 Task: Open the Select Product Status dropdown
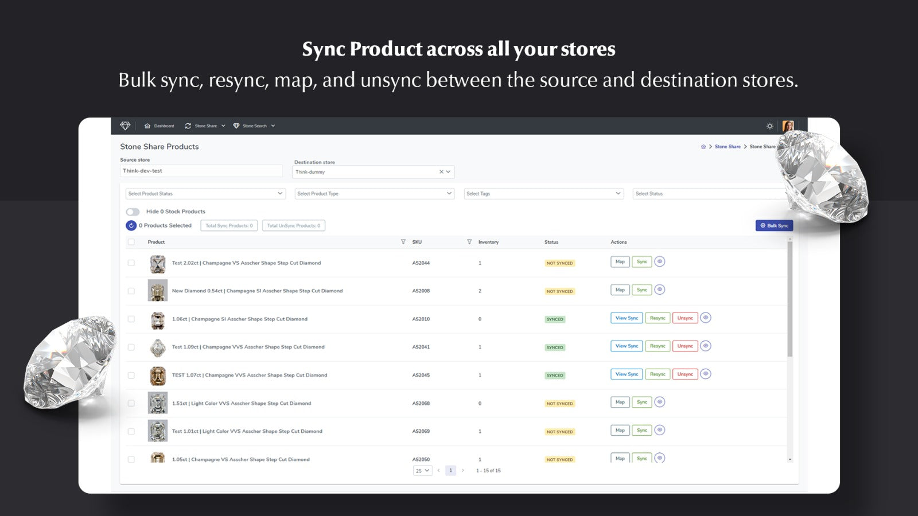coord(205,193)
